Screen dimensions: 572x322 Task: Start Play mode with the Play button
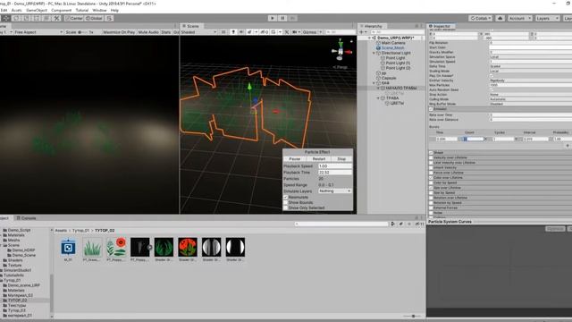click(272, 18)
